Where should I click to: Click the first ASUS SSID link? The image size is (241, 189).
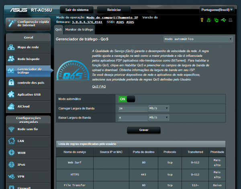click(x=120, y=22)
